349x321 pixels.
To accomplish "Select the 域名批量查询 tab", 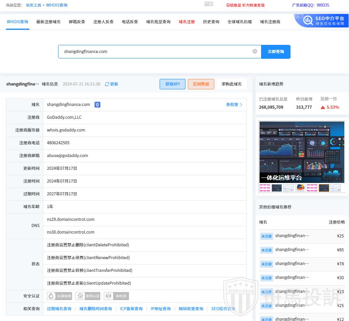I will (158, 22).
